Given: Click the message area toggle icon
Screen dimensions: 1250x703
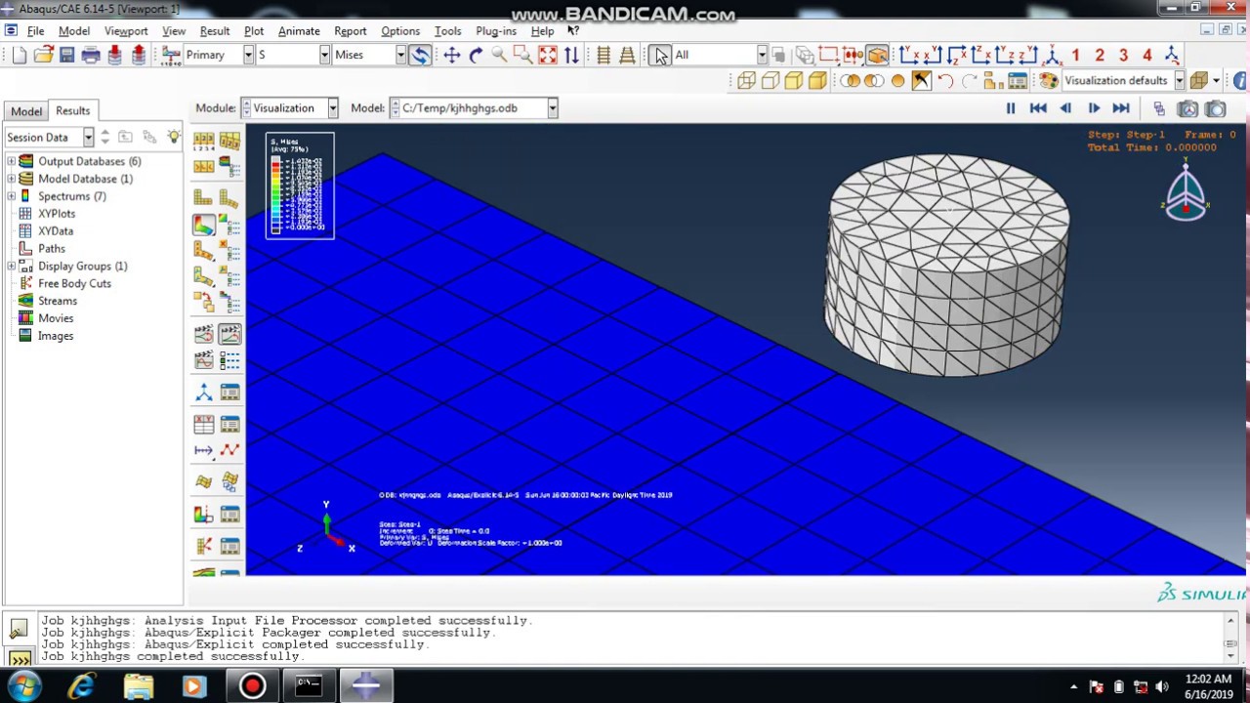Looking at the screenshot, I should point(19,628).
